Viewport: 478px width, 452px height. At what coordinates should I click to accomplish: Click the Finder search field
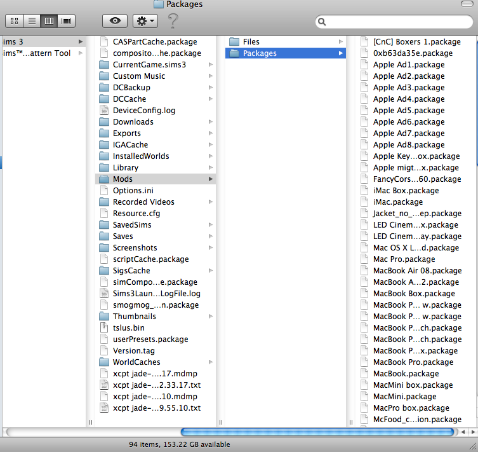(394, 22)
